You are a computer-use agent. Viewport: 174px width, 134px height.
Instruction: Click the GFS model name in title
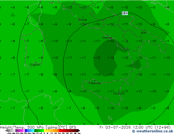(72, 127)
